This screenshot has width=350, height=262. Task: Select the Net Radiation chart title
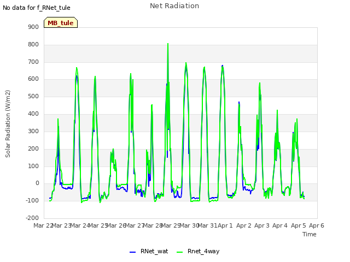coord(174,6)
